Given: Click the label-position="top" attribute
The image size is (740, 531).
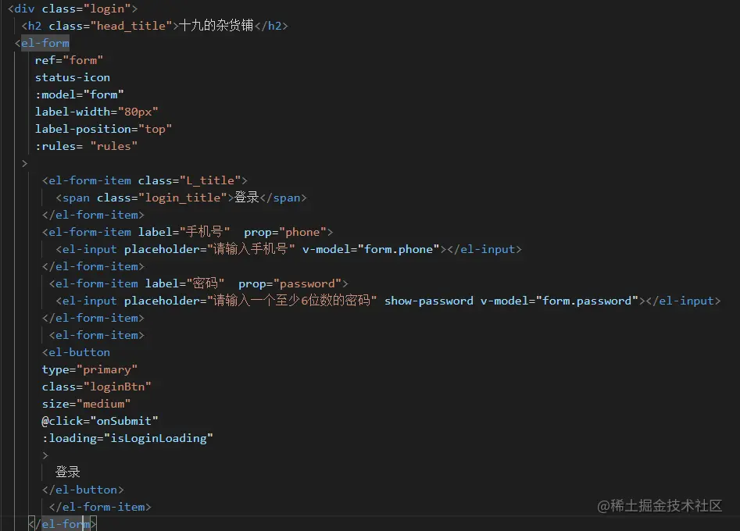Looking at the screenshot, I should coord(103,129).
